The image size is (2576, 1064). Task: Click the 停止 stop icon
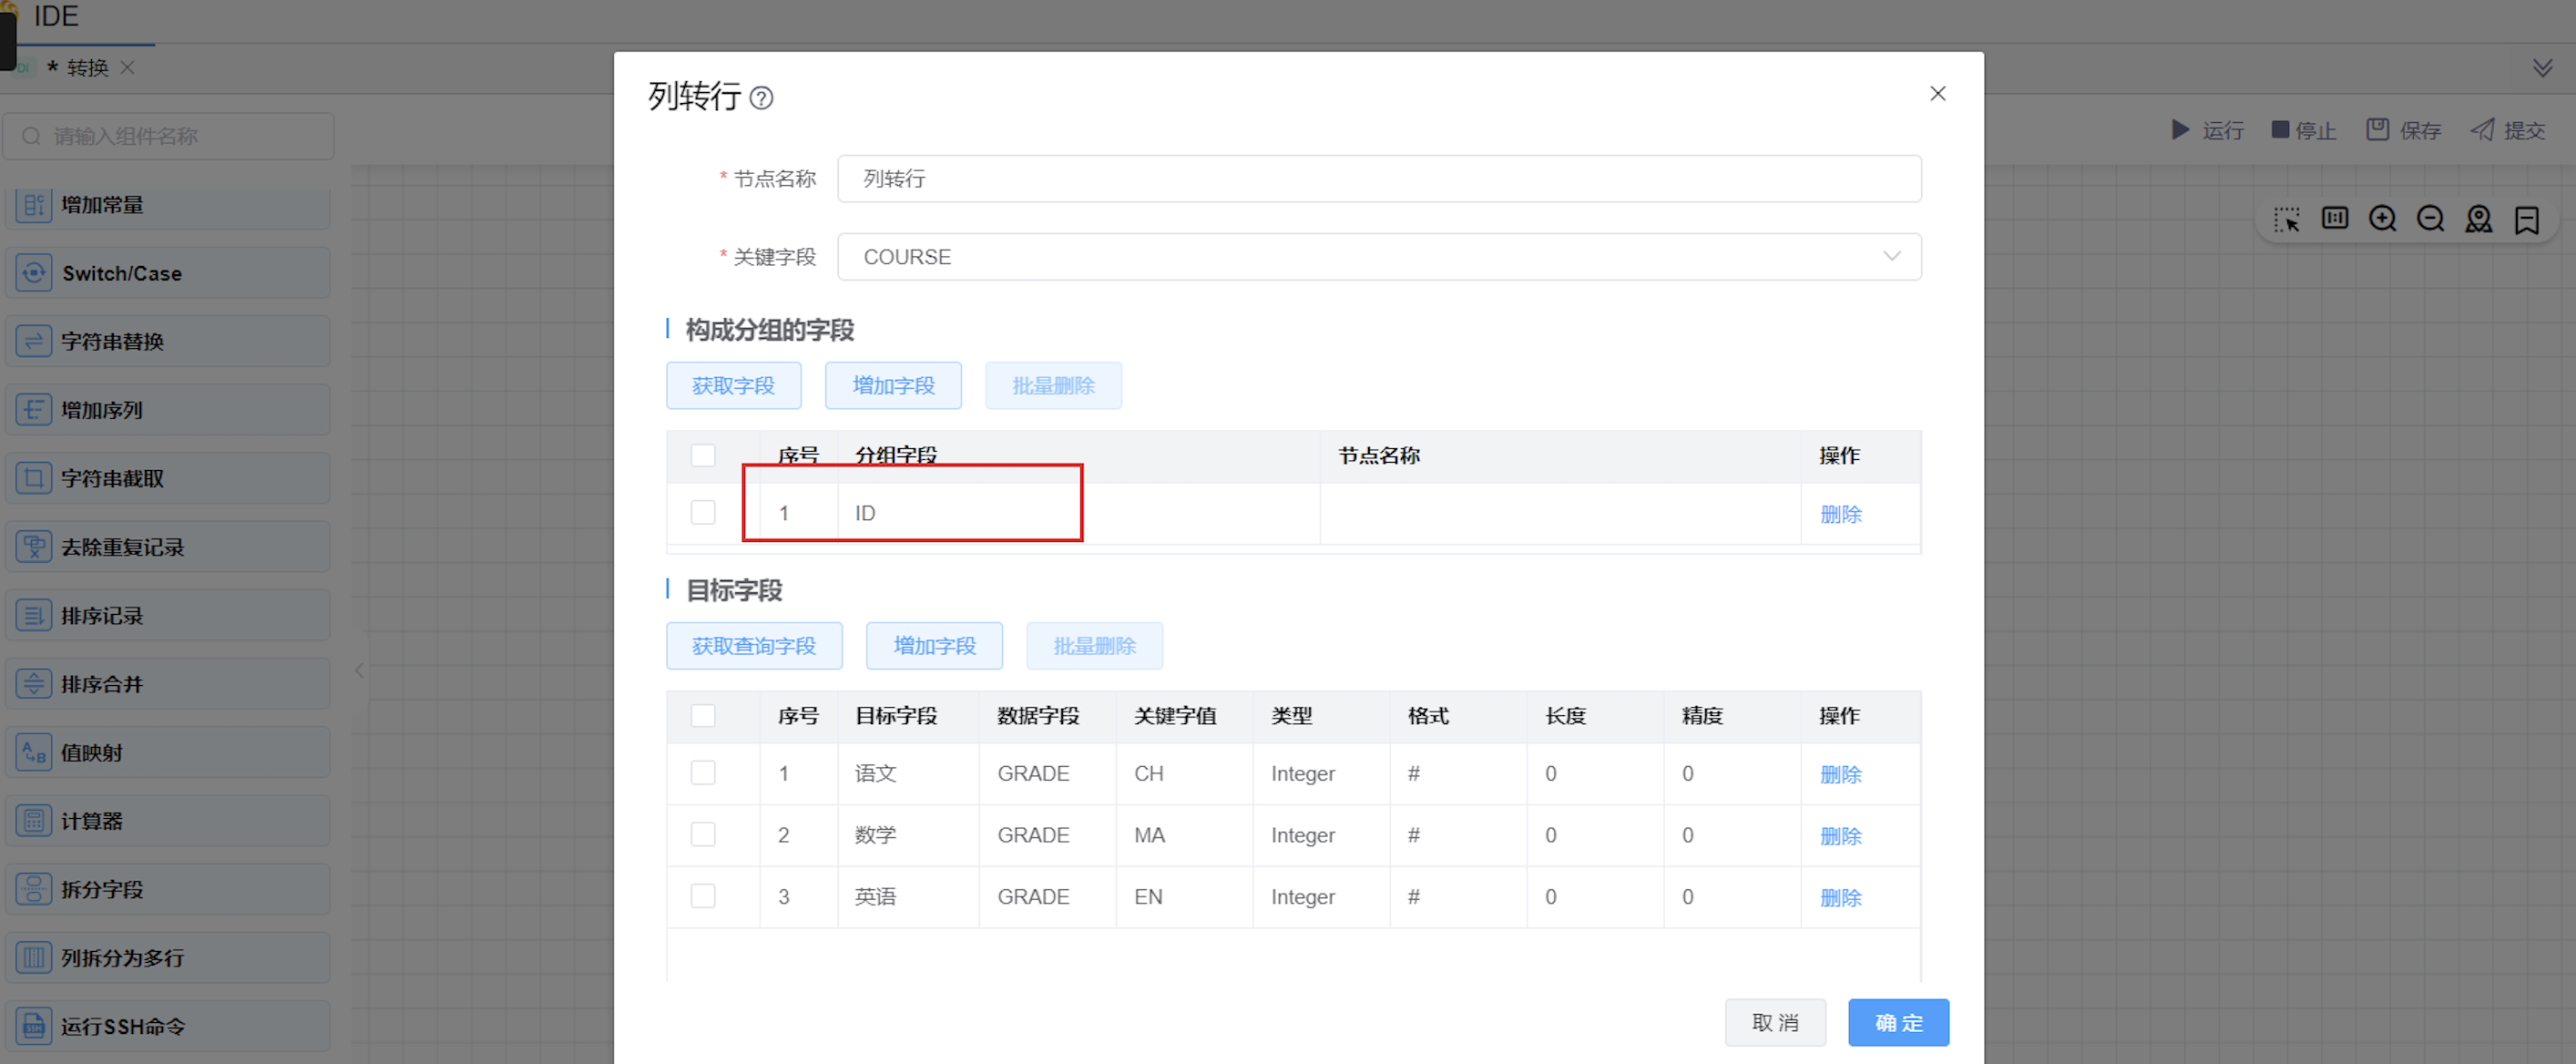click(2280, 130)
